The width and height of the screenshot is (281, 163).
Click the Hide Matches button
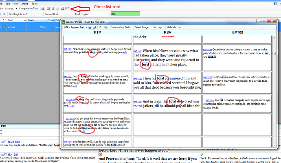coord(174,27)
